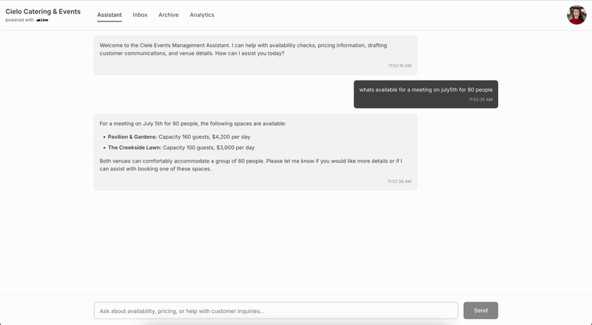Viewport: 592px width, 325px height.
Task: Click the Line logo under powered with
Action: [42, 20]
